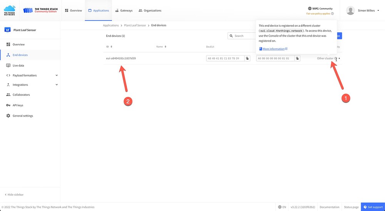Open The Things Network logo
The image size is (385, 211).
tap(9, 10)
